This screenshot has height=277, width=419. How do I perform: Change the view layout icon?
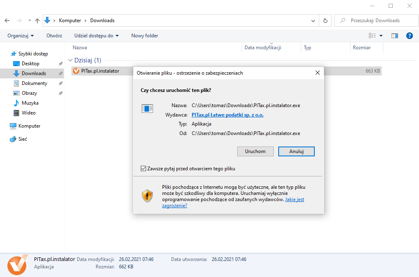pyautogui.click(x=372, y=36)
